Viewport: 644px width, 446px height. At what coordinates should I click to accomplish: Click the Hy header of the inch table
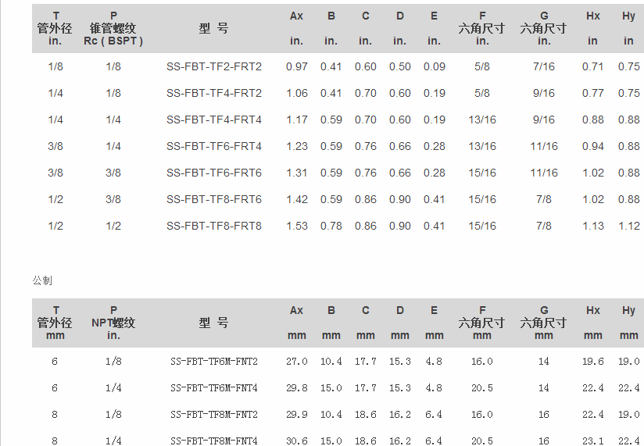[628, 16]
